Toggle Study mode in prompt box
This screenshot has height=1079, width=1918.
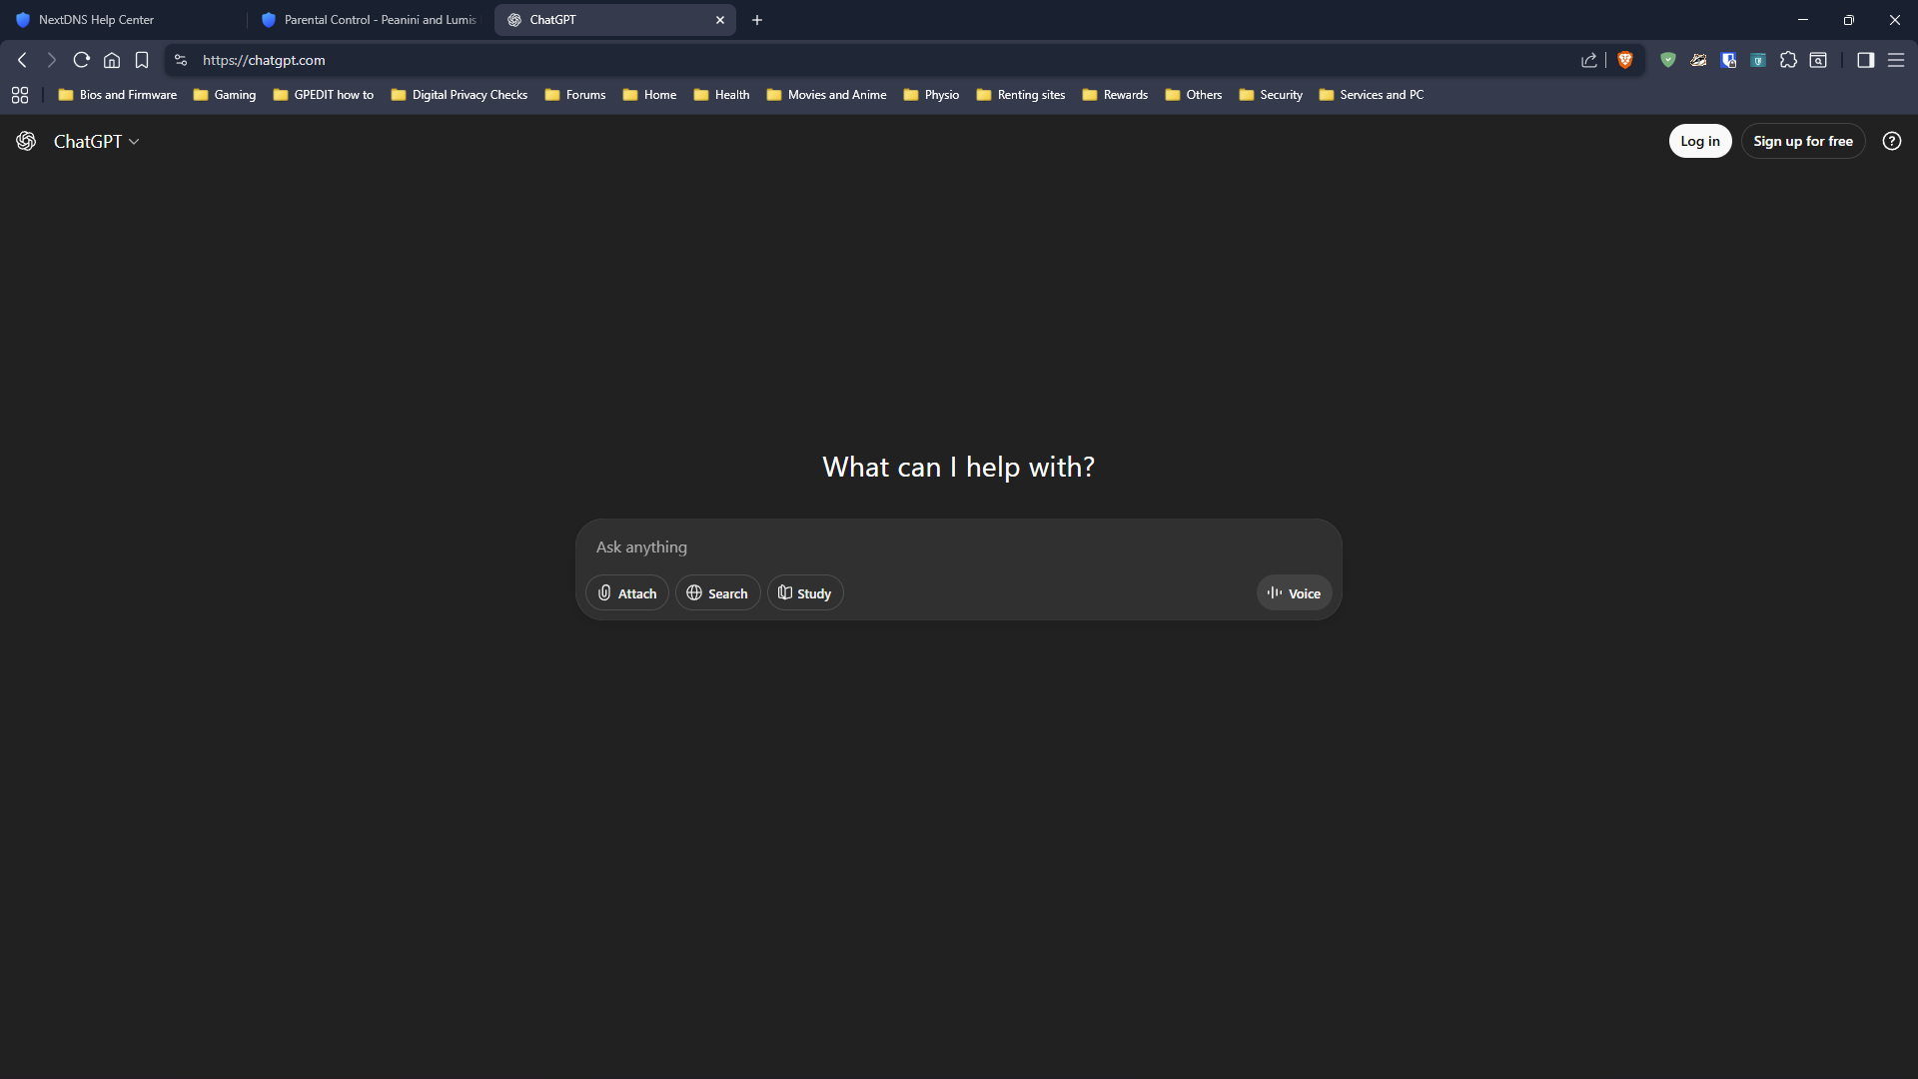pyautogui.click(x=804, y=593)
